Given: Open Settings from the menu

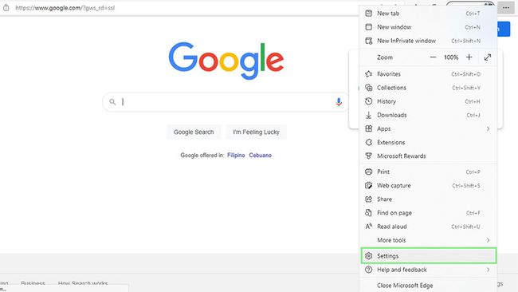Looking at the screenshot, I should tap(429, 256).
